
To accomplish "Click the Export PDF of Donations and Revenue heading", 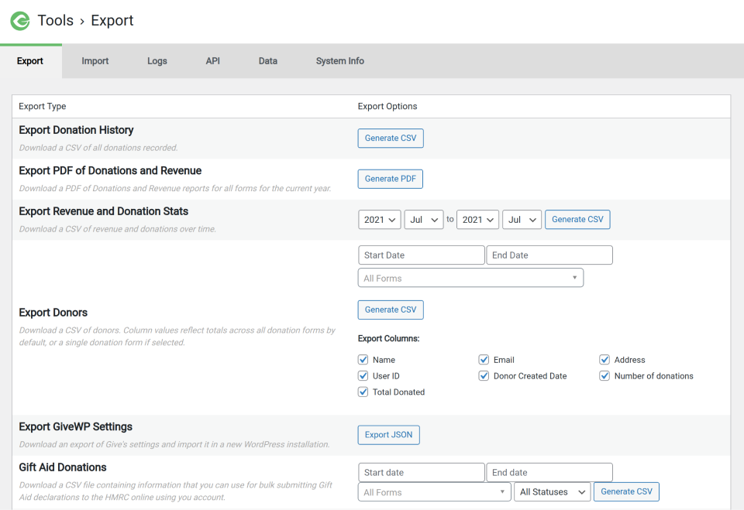I will coord(110,170).
